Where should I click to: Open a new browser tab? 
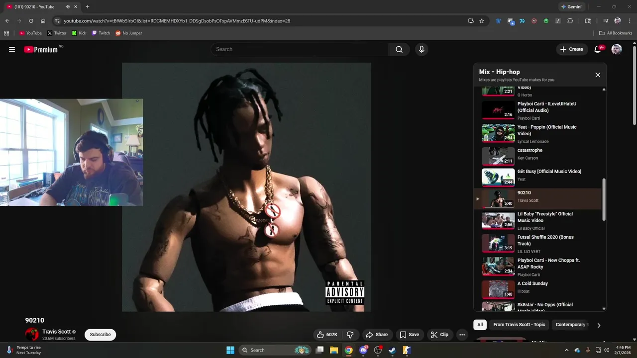point(88,7)
